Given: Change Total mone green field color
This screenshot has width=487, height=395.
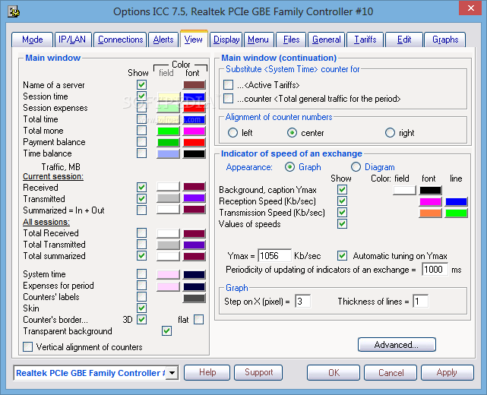Looking at the screenshot, I should [x=169, y=131].
